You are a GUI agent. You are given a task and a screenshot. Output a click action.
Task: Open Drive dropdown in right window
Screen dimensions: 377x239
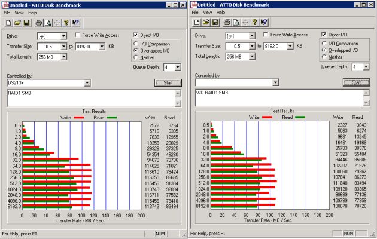point(252,36)
